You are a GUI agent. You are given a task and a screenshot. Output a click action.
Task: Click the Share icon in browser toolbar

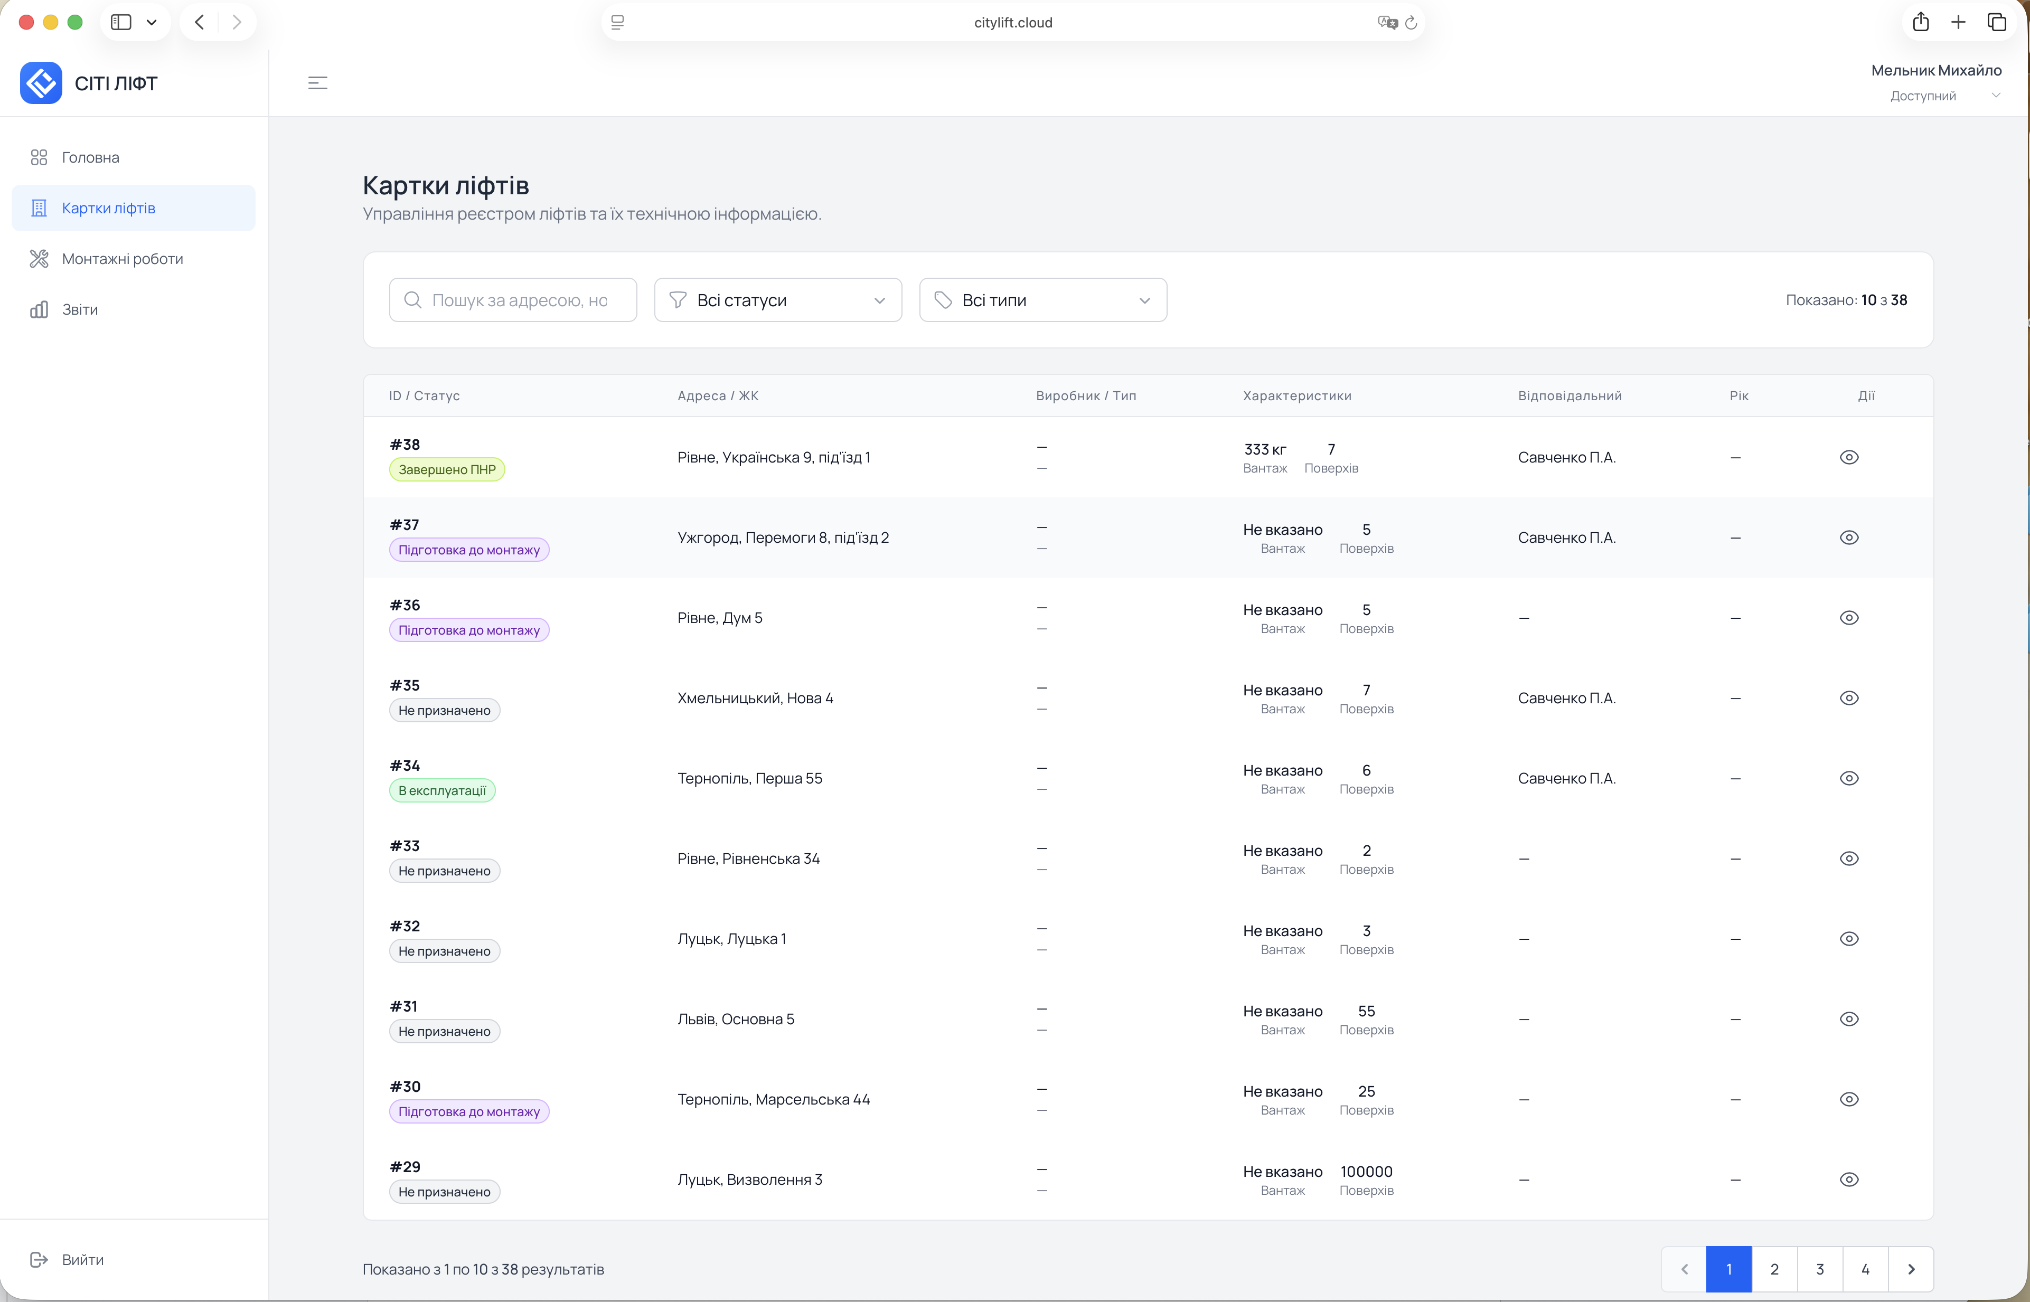pos(1920,22)
